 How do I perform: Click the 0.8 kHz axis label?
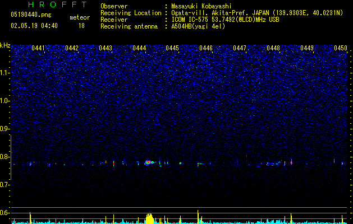pos(4,157)
